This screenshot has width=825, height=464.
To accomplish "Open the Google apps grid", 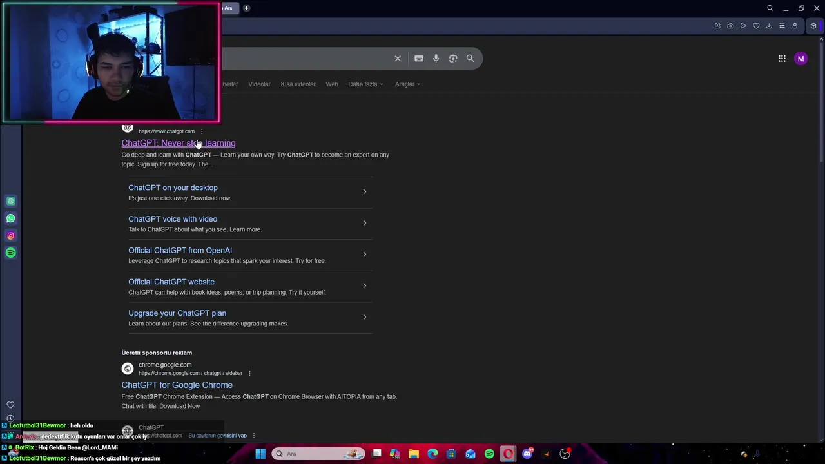I will pos(782,59).
